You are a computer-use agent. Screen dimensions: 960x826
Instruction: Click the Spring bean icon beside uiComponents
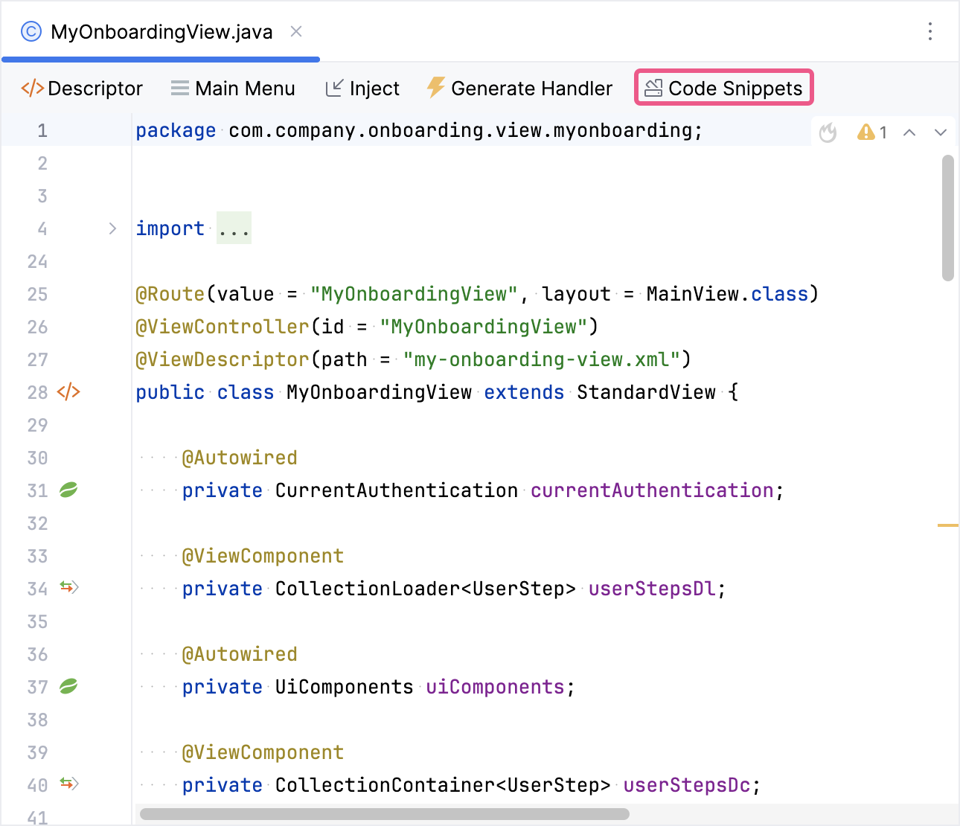point(68,686)
